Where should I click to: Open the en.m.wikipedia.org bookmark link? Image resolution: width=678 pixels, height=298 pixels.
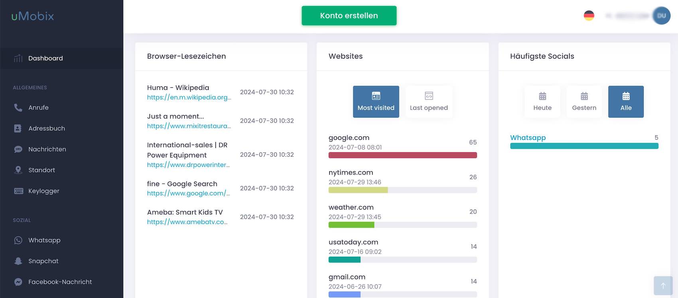pyautogui.click(x=189, y=97)
